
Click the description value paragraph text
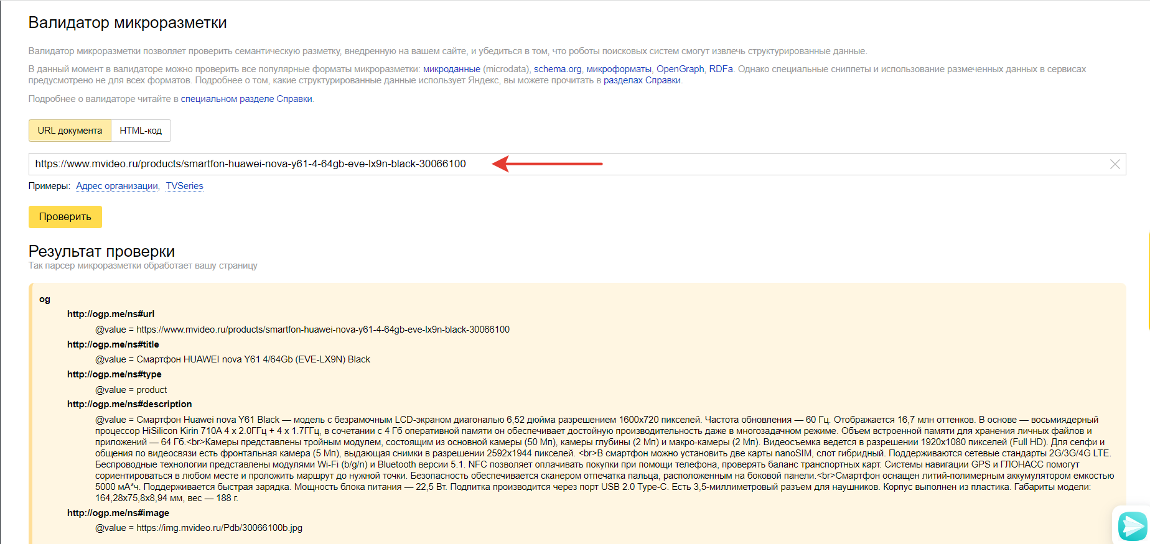(x=604, y=459)
